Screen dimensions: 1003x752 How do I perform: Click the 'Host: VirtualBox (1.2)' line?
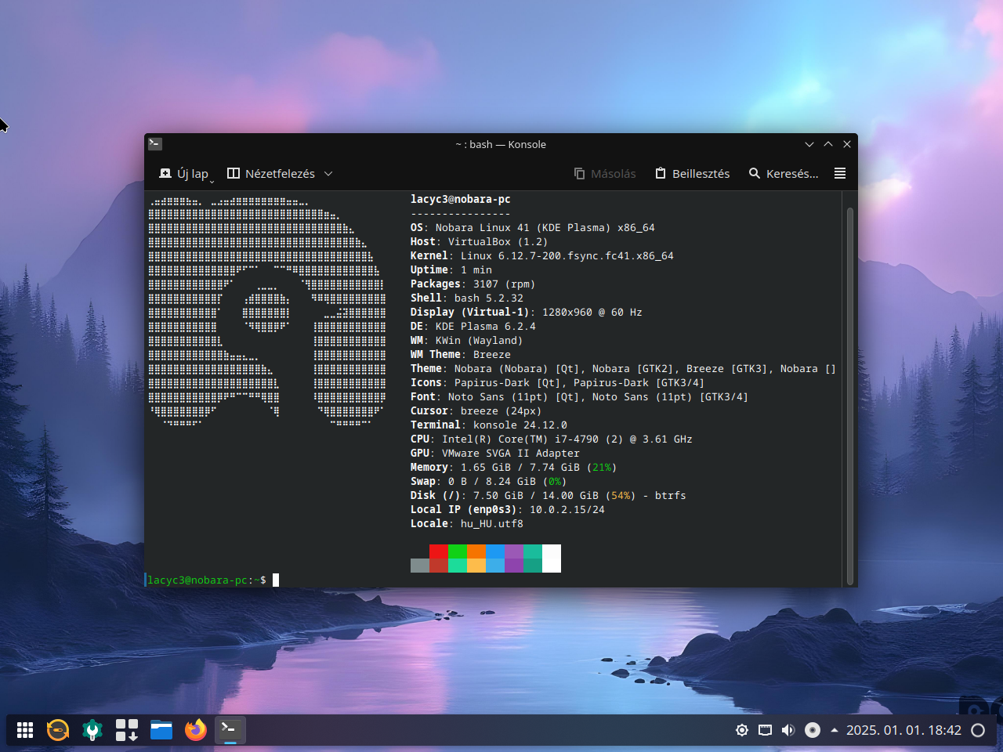[x=480, y=242]
